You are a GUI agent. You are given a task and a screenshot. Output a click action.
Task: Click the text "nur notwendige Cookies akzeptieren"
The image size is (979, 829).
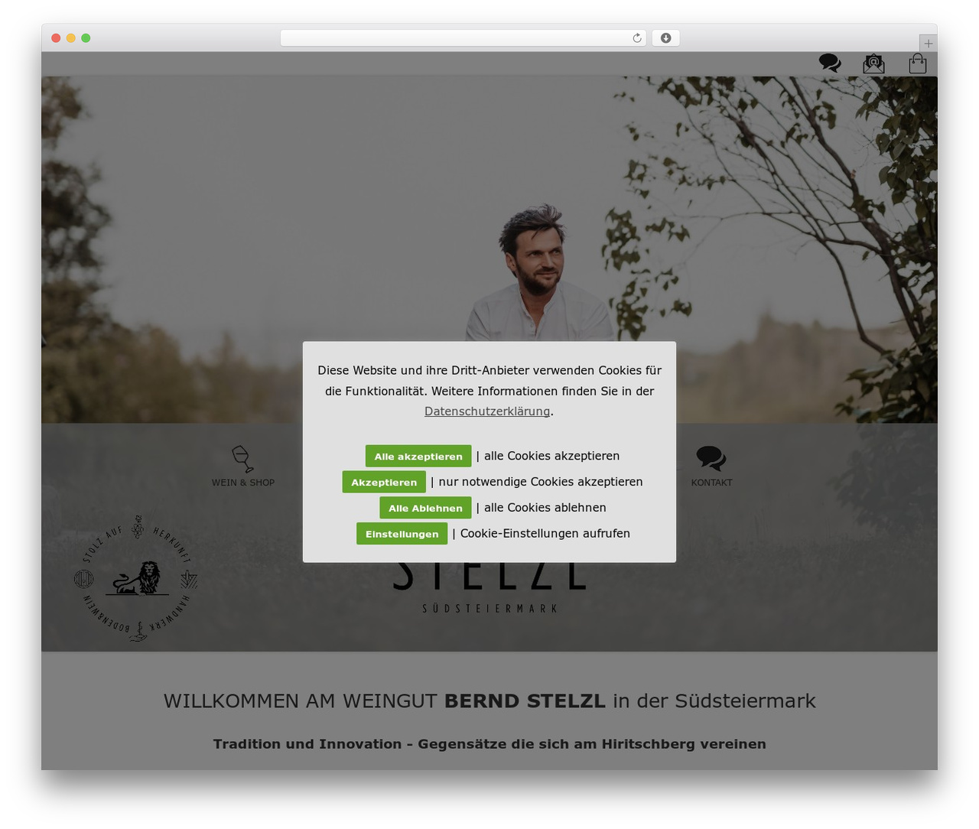click(x=541, y=482)
